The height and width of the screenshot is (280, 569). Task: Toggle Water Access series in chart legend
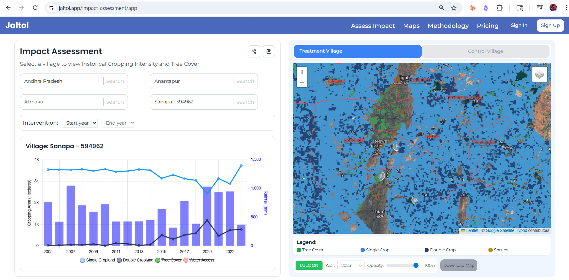(199, 260)
